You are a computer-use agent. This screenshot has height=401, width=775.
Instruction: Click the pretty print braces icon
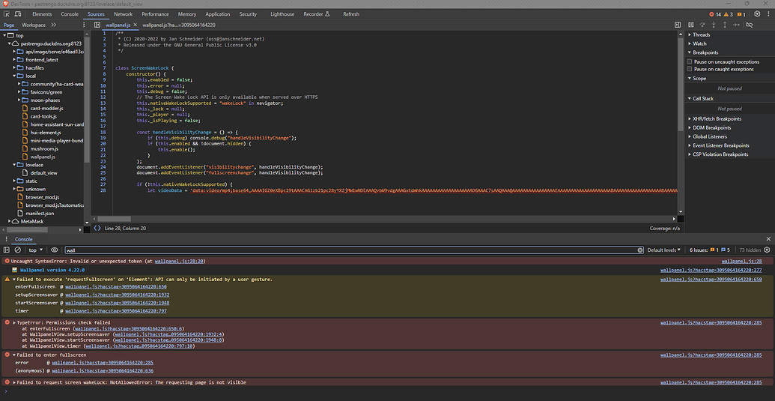[97, 228]
